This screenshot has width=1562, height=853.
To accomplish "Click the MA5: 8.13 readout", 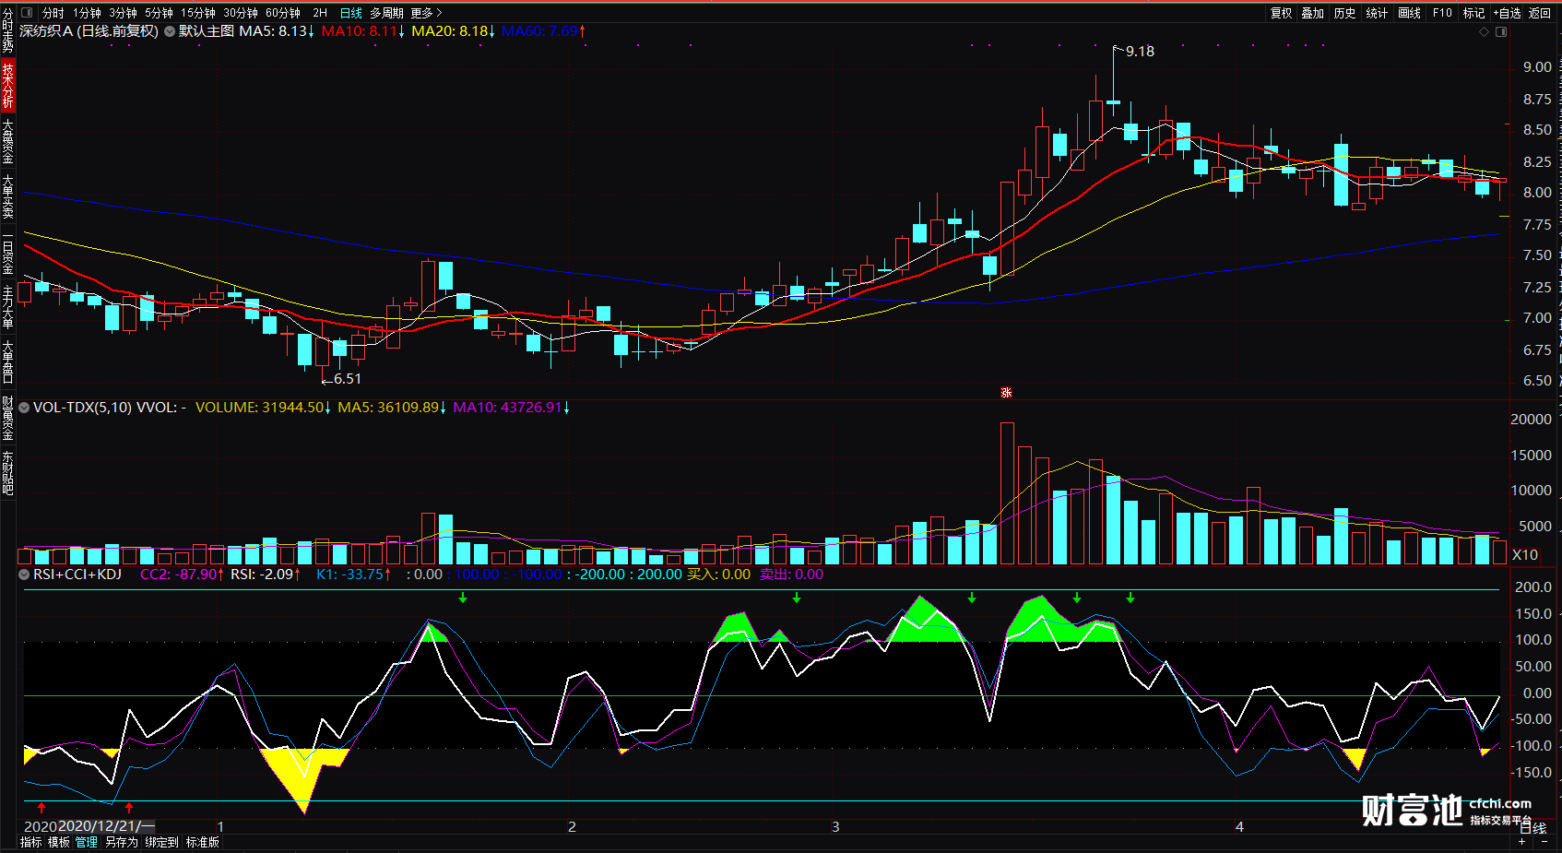I will (x=277, y=31).
